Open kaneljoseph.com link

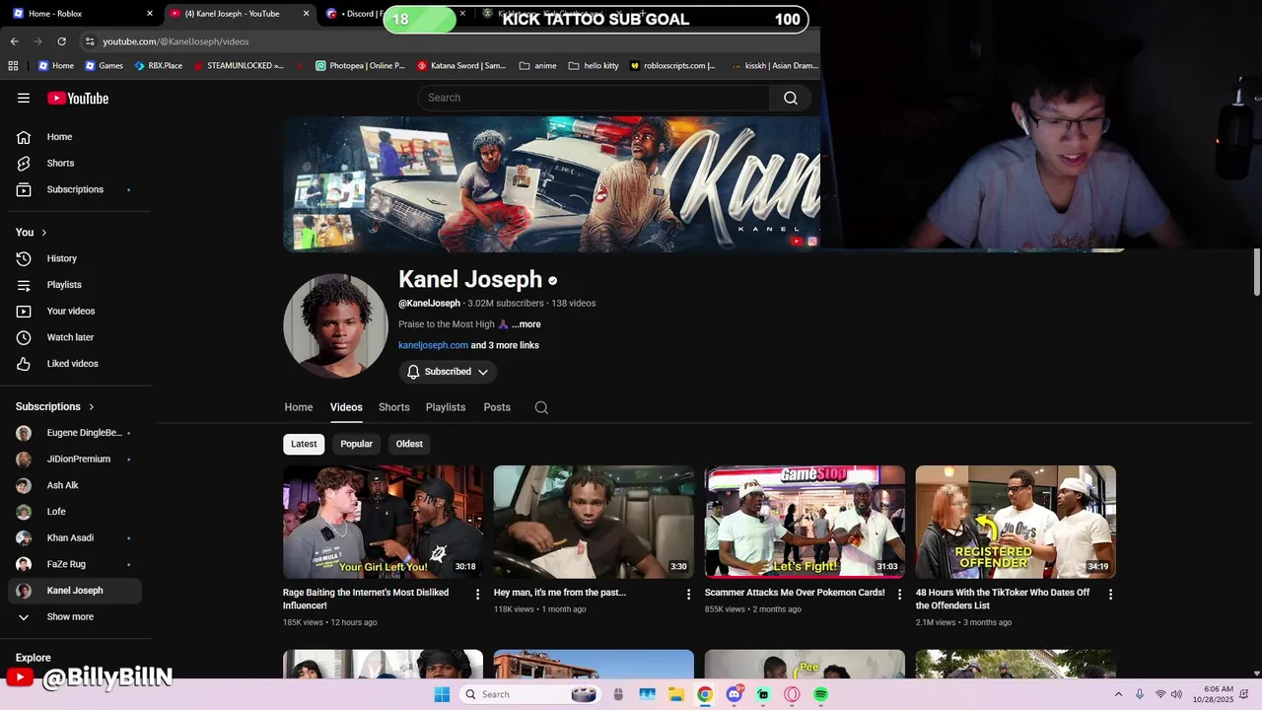pos(433,345)
